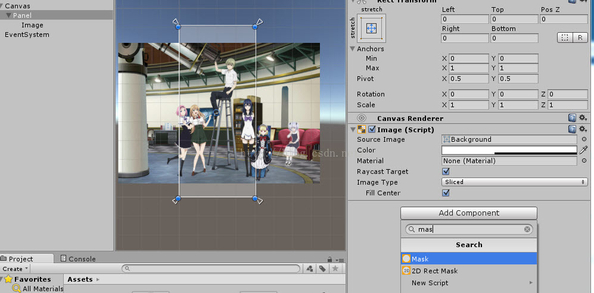
Task: Edit the Top value field
Action: coord(514,19)
